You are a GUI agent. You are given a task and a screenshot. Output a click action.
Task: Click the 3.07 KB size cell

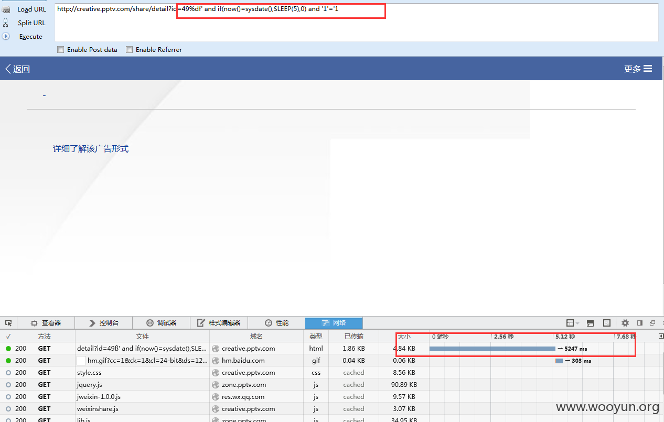(x=404, y=409)
